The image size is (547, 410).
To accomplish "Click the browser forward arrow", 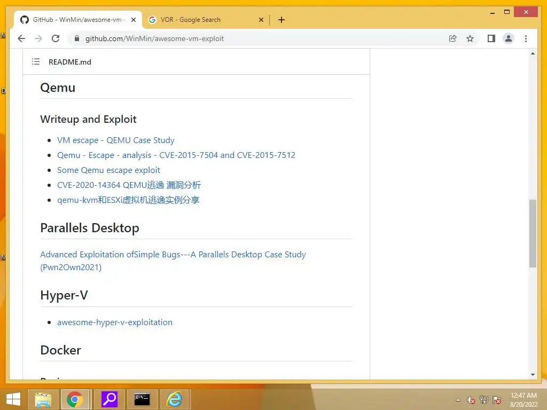I will pos(38,38).
